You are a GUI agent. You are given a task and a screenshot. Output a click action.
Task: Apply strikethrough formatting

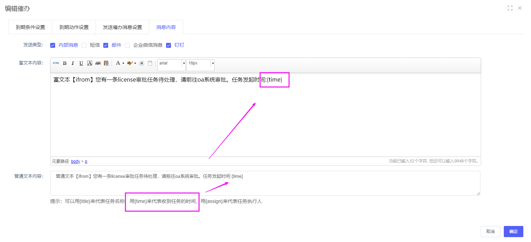point(98,63)
